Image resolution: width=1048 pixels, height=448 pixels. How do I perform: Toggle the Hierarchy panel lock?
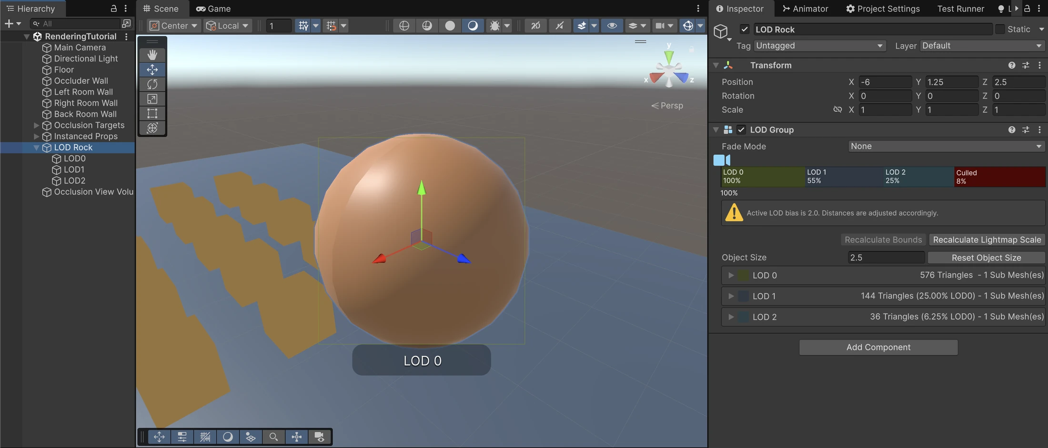click(113, 9)
